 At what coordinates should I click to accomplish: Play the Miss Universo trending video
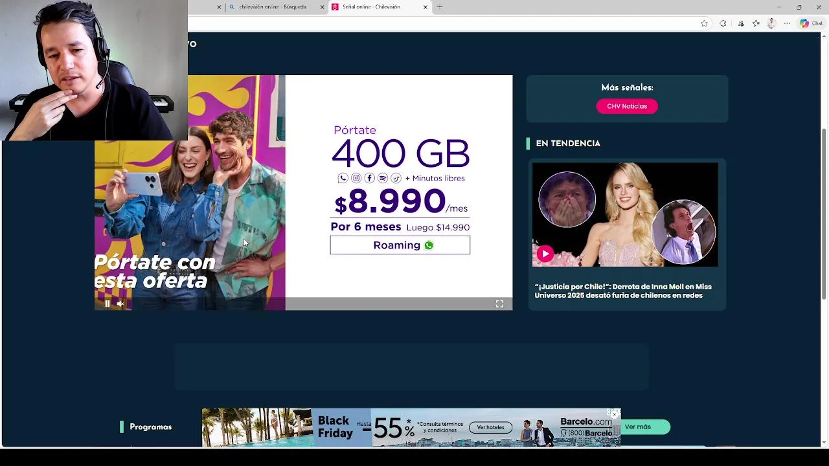[x=545, y=254]
